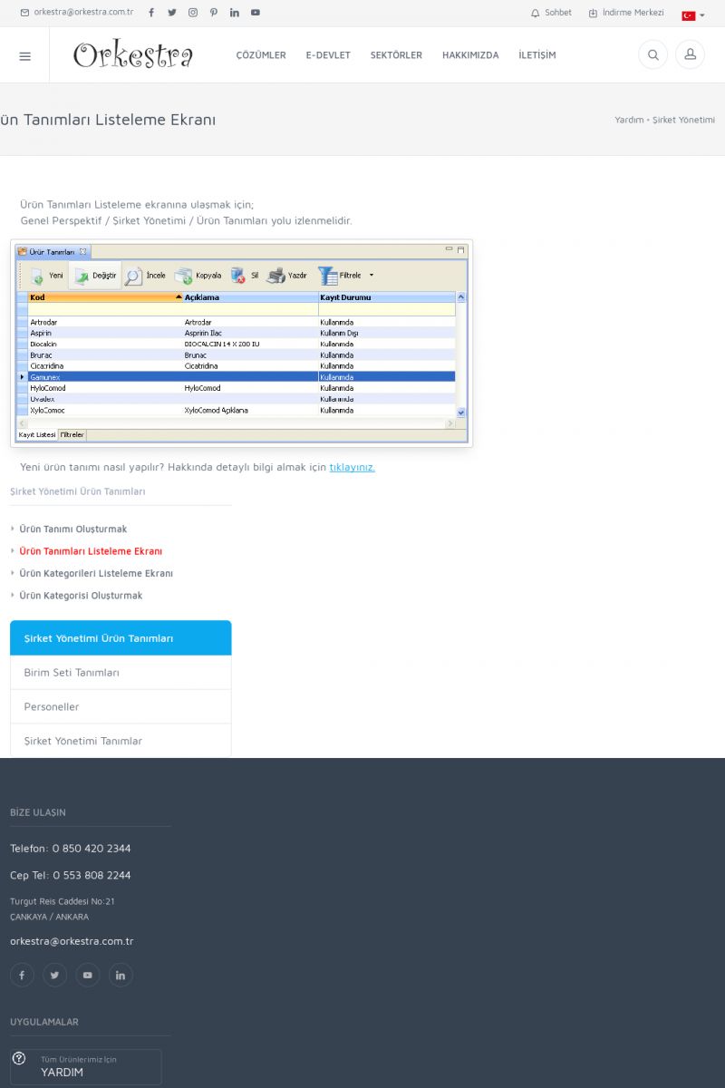Image resolution: width=725 pixels, height=1088 pixels.
Task: Click the product list screenshot image
Action: [241, 343]
